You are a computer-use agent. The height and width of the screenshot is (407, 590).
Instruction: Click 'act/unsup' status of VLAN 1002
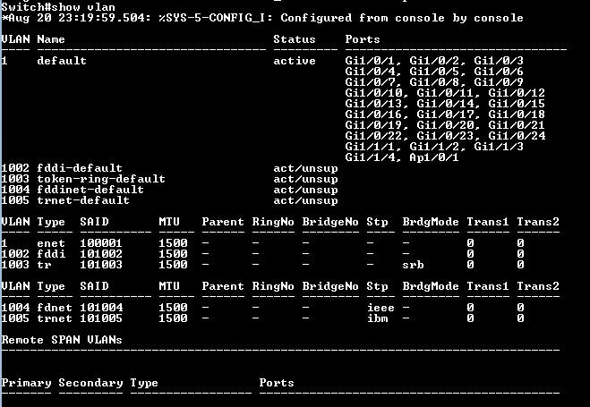click(x=305, y=168)
